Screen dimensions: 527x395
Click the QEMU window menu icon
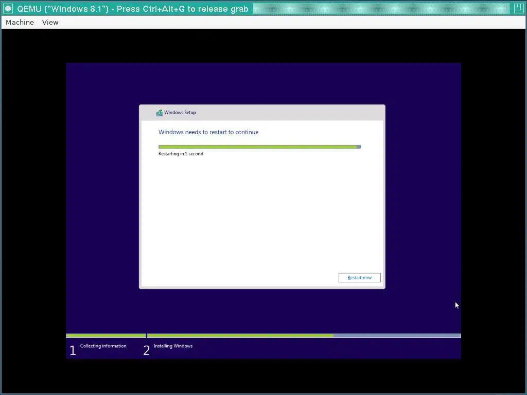pyautogui.click(x=8, y=8)
